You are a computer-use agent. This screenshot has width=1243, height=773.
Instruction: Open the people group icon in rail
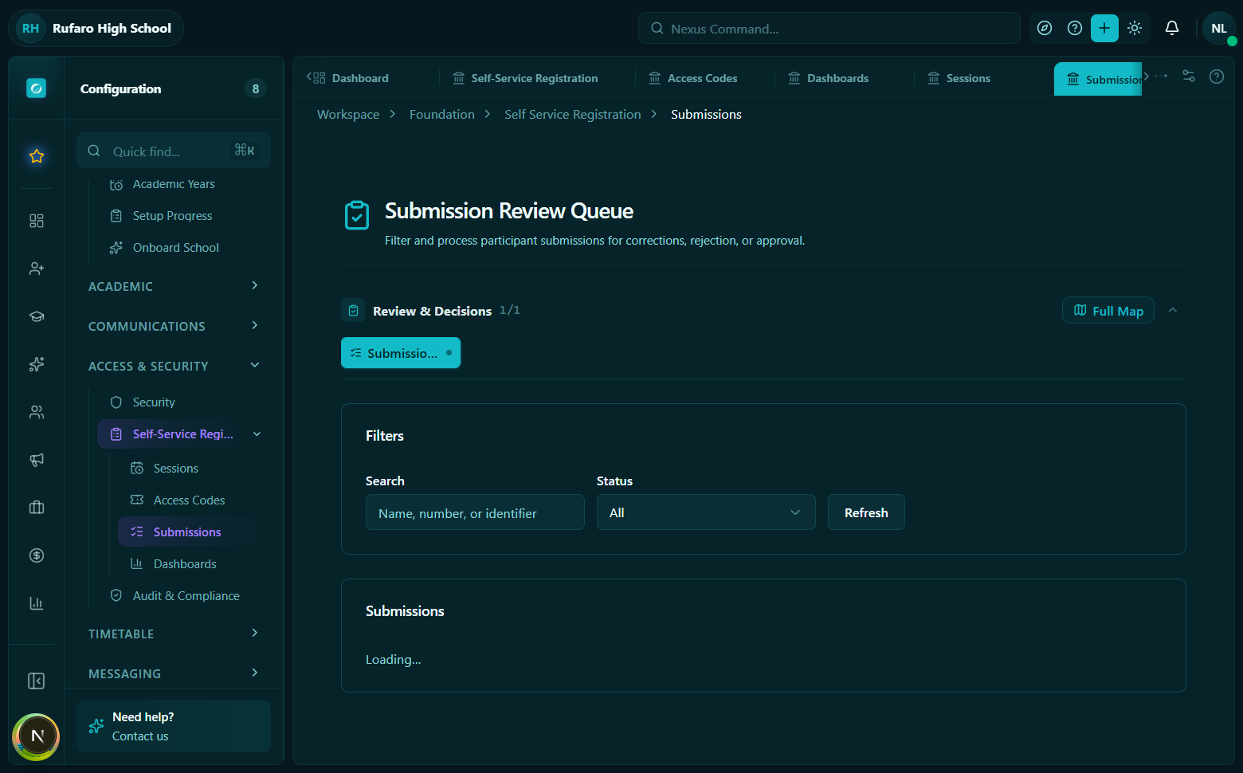point(37,412)
